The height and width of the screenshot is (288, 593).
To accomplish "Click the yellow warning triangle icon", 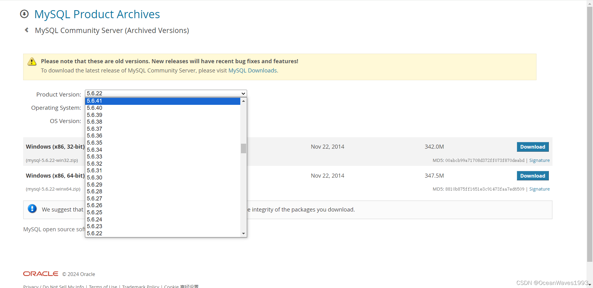I will 32,62.
